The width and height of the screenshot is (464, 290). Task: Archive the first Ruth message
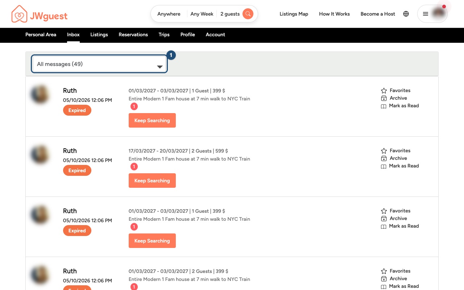394,98
